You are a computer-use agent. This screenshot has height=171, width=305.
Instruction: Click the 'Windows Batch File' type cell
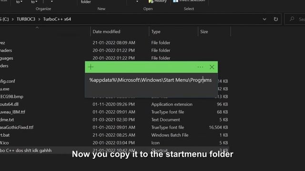[x=170, y=135]
